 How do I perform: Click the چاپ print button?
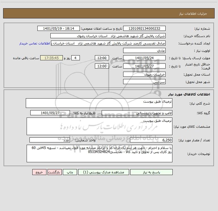pyautogui.click(x=70, y=172)
